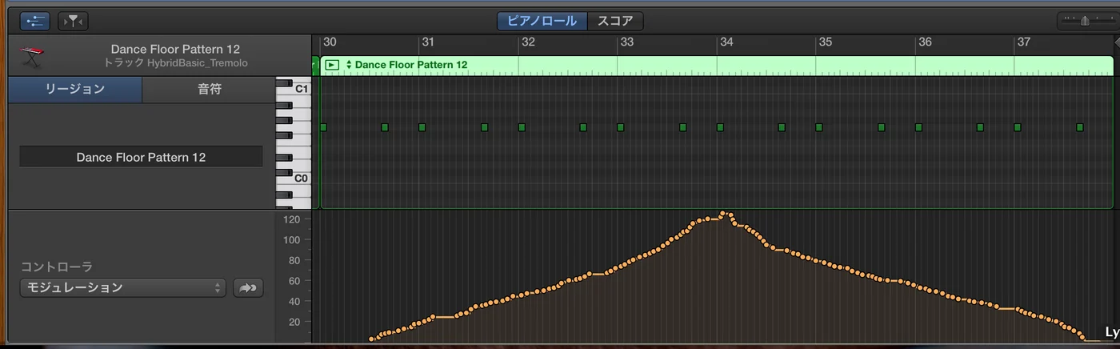The height and width of the screenshot is (349, 1120).
Task: Click the catch playhead filter icon
Action: (x=73, y=21)
